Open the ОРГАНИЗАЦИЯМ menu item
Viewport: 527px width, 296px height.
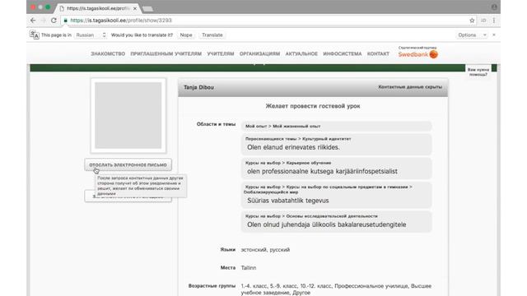tap(259, 53)
